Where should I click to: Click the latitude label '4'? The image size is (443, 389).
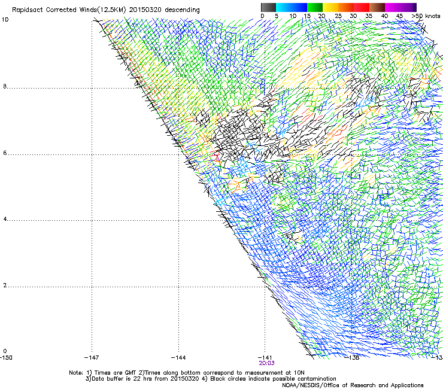click(5, 219)
